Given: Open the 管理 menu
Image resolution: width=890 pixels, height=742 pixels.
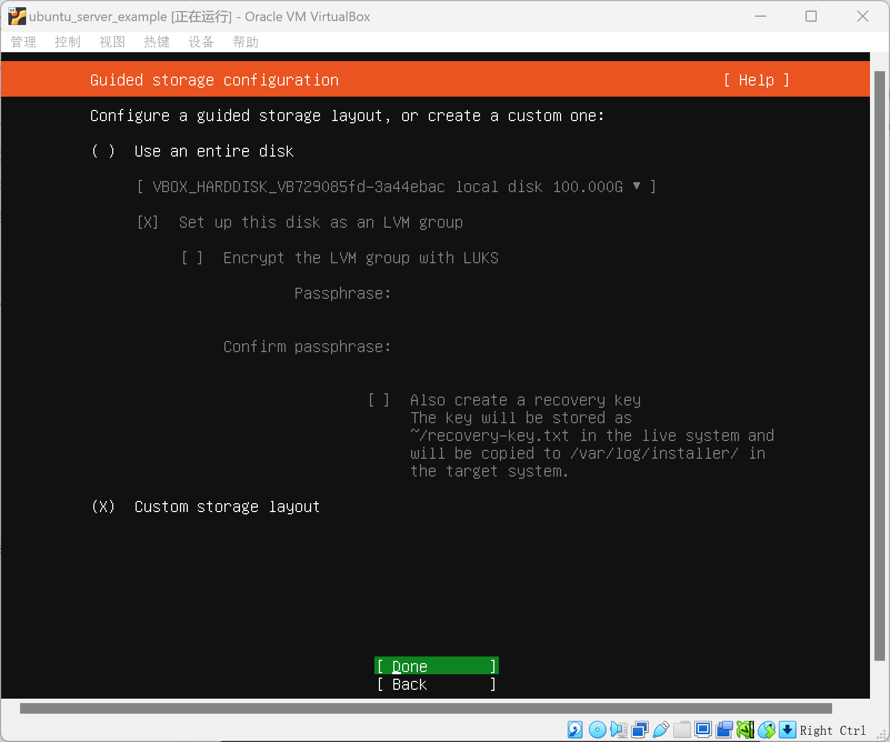Looking at the screenshot, I should click(23, 42).
